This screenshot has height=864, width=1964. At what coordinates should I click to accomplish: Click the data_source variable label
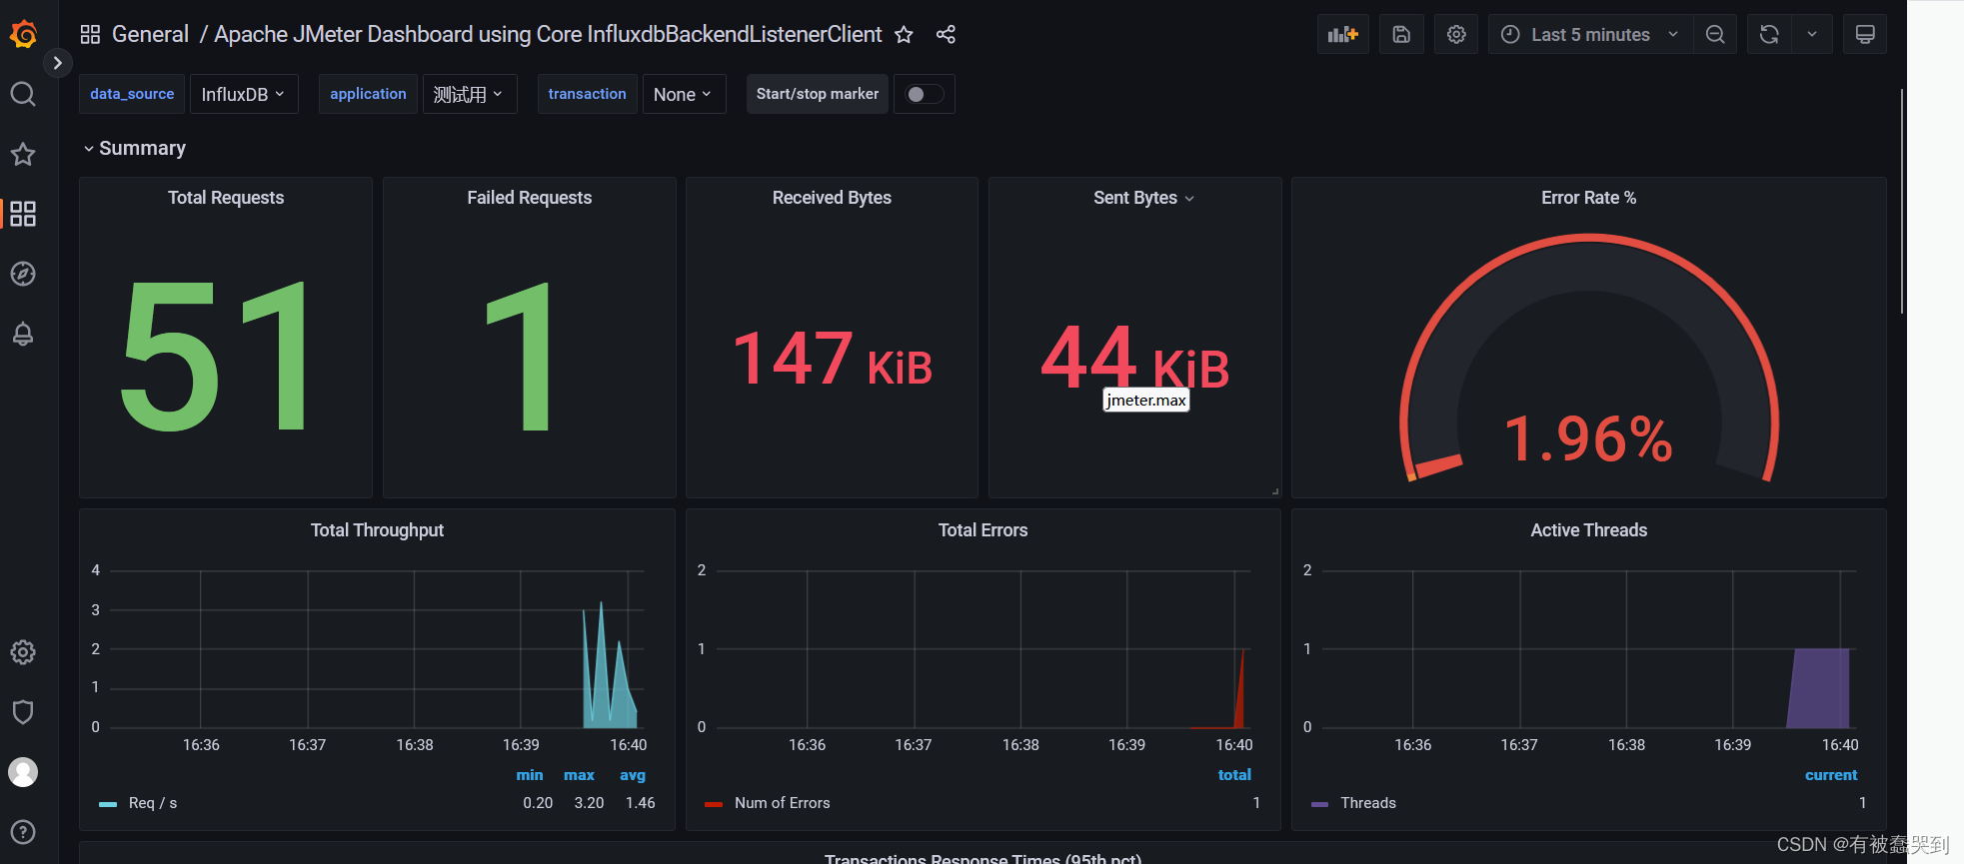tap(132, 94)
